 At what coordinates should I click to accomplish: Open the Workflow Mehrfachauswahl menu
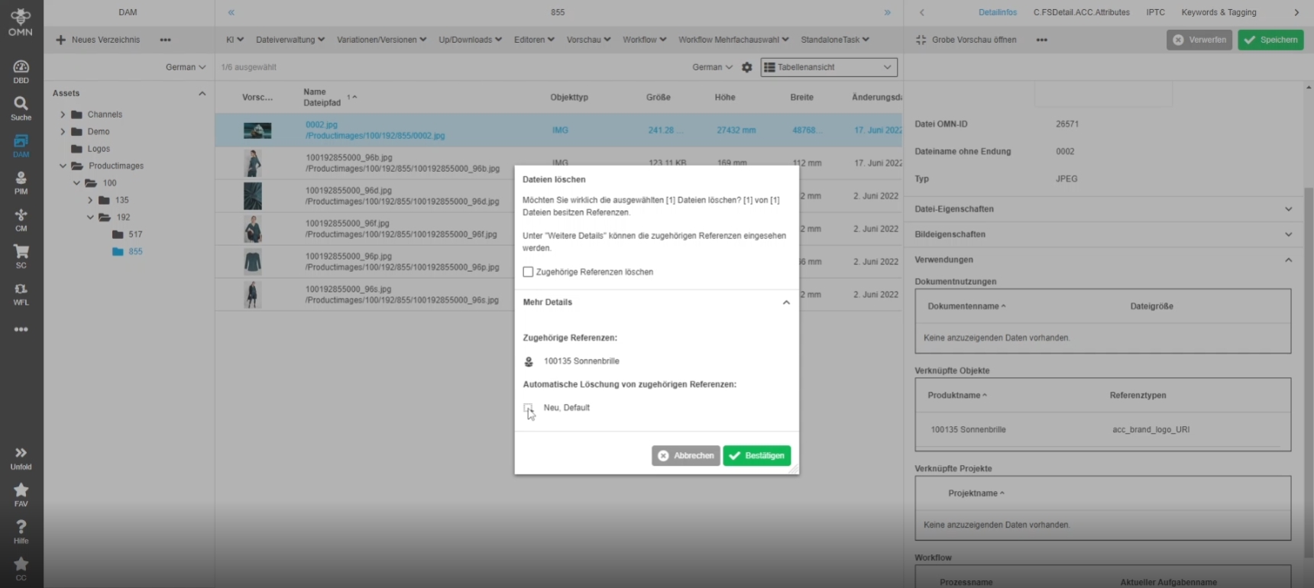(x=733, y=40)
